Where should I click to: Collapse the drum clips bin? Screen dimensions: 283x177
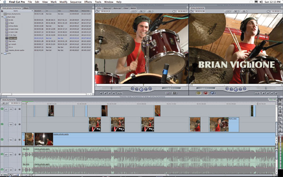[x=2, y=17]
